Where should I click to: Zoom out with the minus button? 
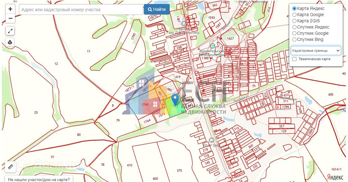10,18
